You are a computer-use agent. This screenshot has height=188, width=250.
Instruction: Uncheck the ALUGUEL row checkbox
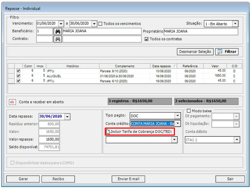(x=18, y=75)
